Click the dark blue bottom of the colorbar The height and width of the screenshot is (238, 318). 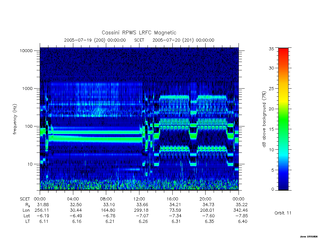[283, 187]
